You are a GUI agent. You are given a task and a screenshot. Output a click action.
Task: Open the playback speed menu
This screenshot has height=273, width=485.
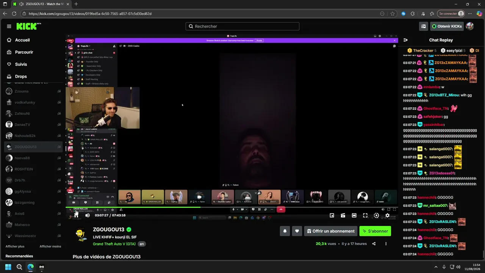point(376,215)
